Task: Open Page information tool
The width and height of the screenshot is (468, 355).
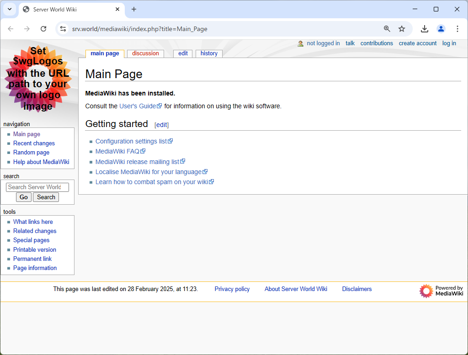Action: coord(35,268)
